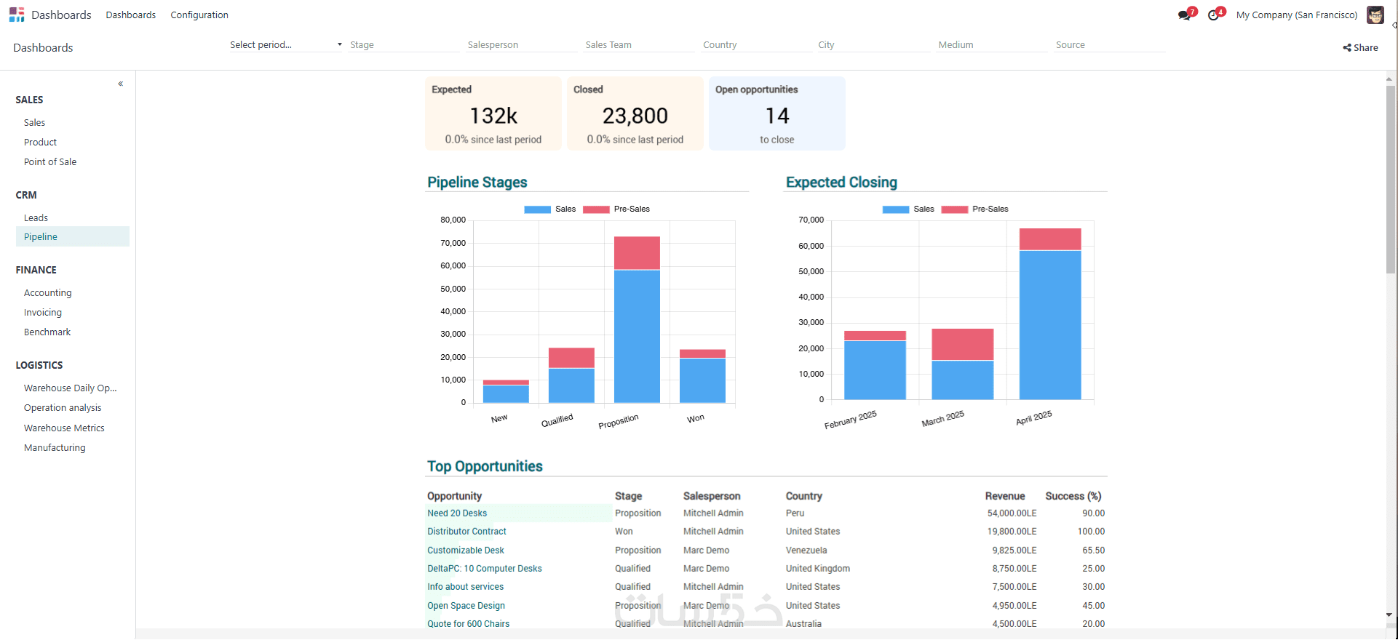Click the user avatar picture
Image resolution: width=1398 pixels, height=640 pixels.
(x=1375, y=15)
